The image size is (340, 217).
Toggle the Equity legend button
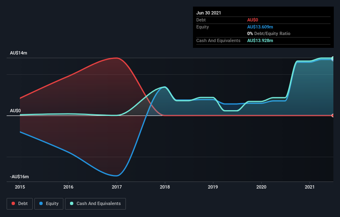point(49,204)
